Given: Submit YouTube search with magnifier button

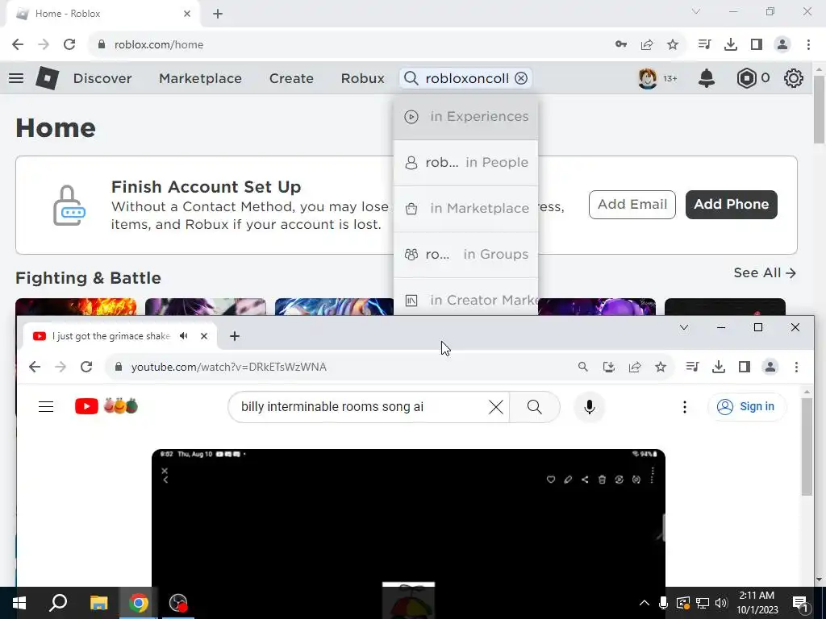Looking at the screenshot, I should coord(535,407).
